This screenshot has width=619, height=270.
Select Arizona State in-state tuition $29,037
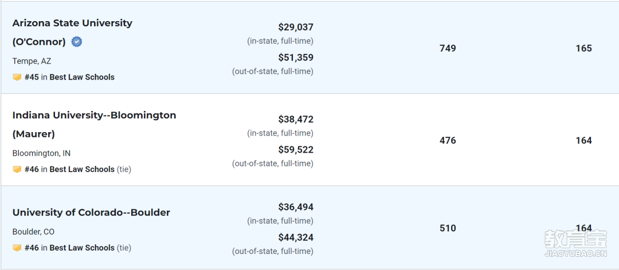click(x=296, y=27)
